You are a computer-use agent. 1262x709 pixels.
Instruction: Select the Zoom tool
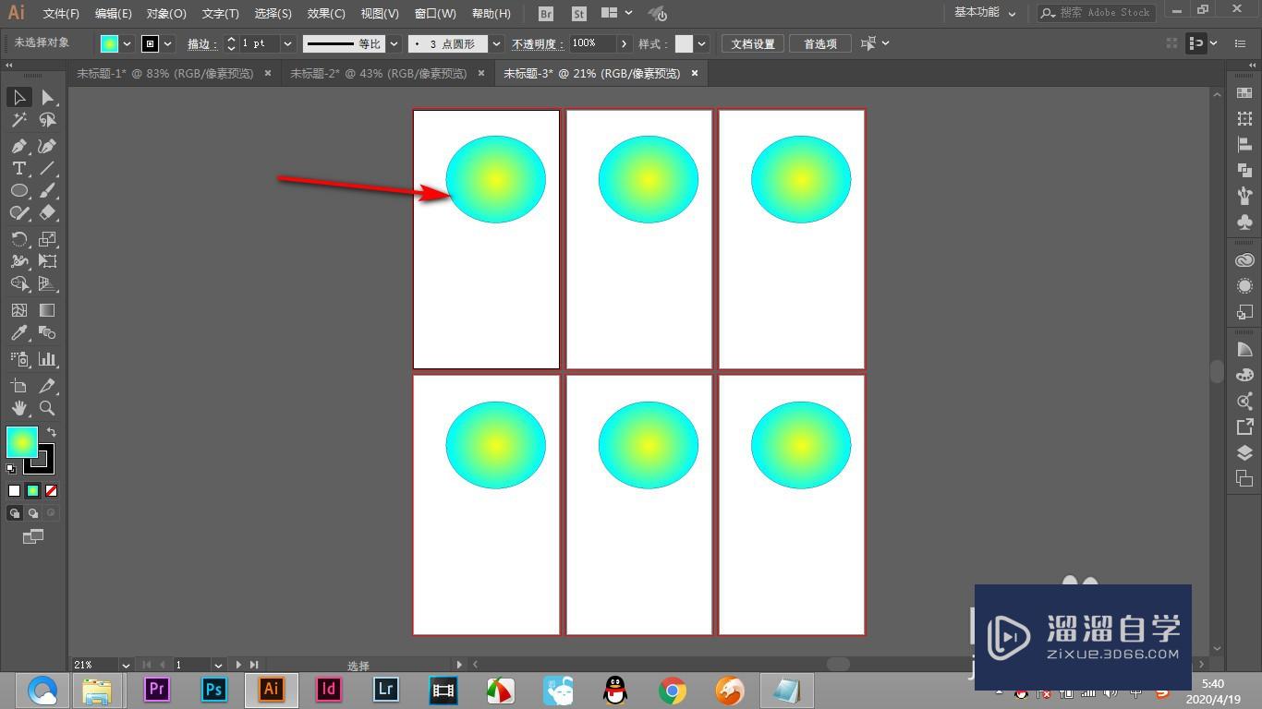coord(47,408)
